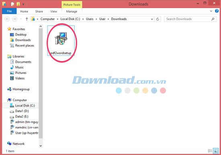
Task: Switch to the Share ribbon tab
Action: pyautogui.click(x=39, y=11)
